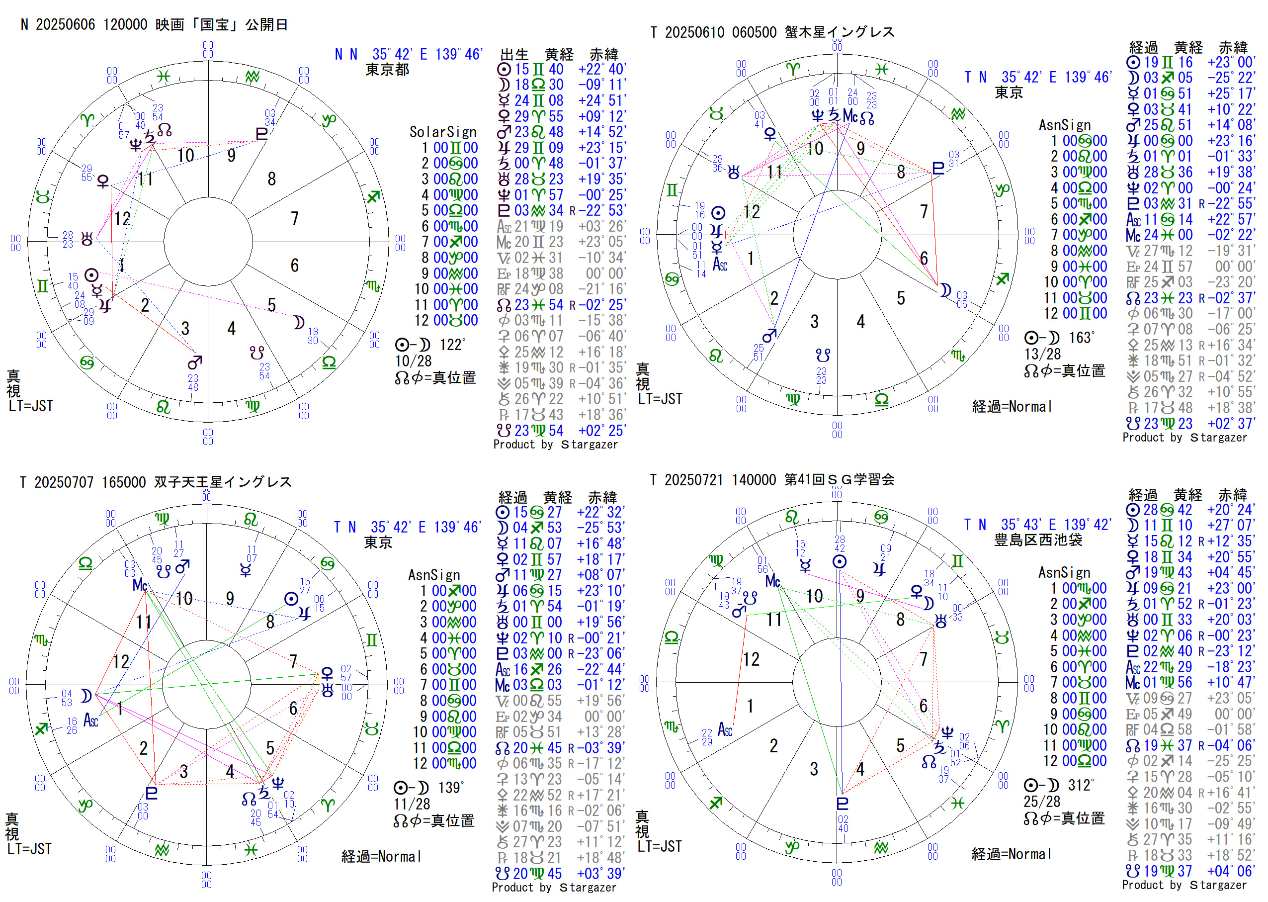The image size is (1268, 902).
Task: Click the Mc row '03 ♎ 03 -01°12'' in the 双子天王星イングレス table
Action: coord(560,685)
